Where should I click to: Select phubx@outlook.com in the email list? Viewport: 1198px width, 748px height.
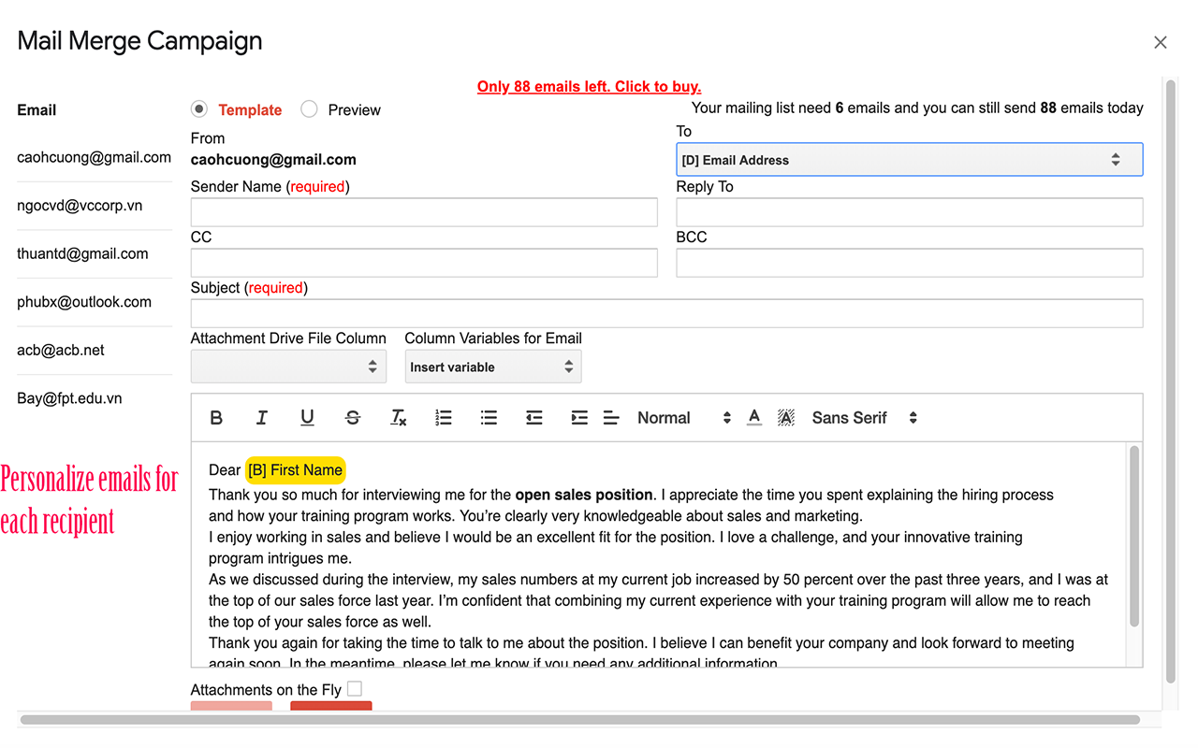(x=84, y=302)
